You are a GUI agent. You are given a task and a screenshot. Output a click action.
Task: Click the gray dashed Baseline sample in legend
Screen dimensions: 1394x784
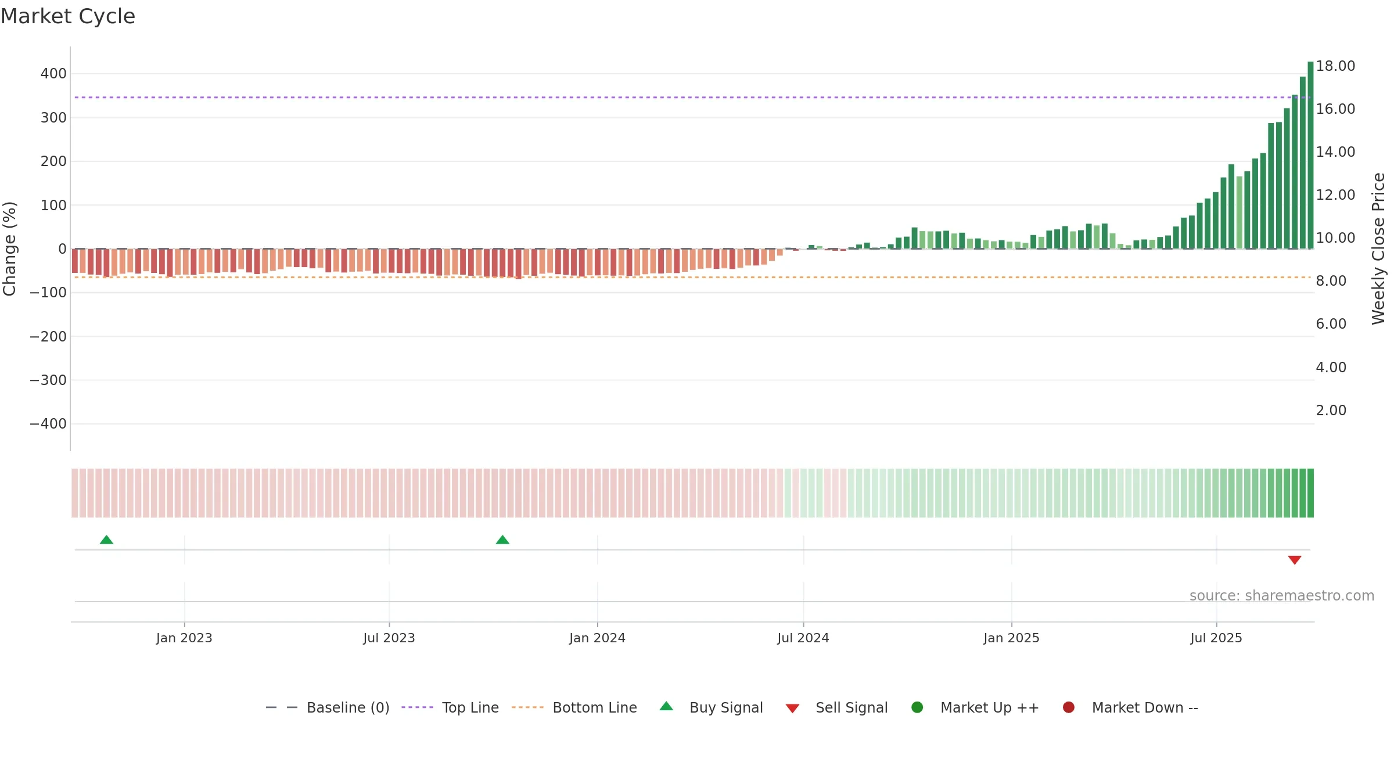[x=282, y=707]
